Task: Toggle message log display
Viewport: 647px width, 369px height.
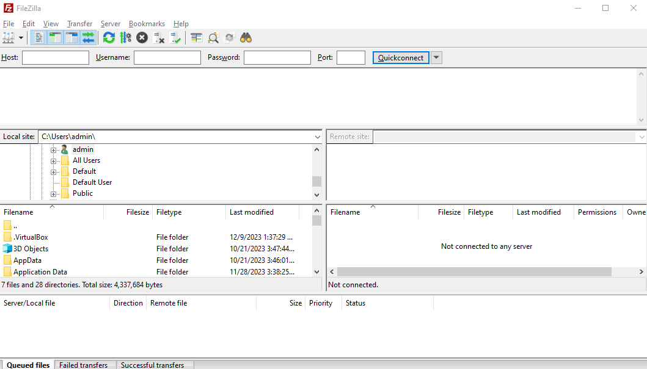Action: click(38, 38)
